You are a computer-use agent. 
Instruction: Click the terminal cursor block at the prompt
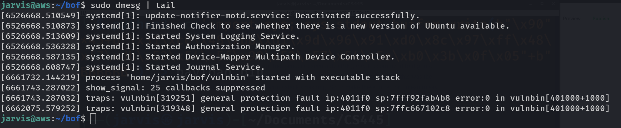click(93, 119)
